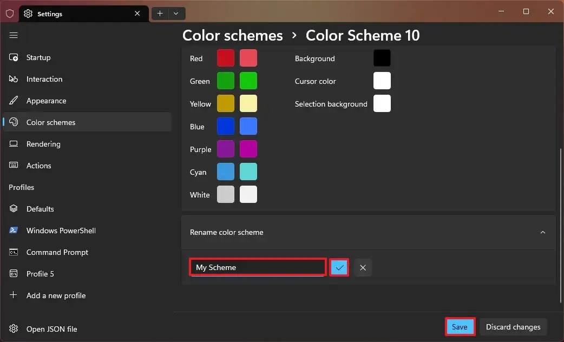Click the Background color swatch

pos(382,58)
